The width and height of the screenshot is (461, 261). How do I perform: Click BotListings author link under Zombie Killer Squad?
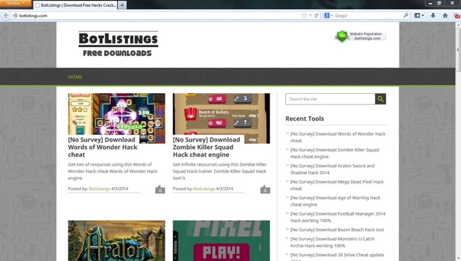[x=204, y=189]
